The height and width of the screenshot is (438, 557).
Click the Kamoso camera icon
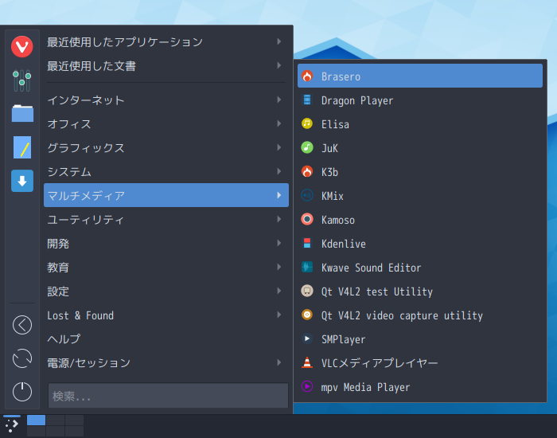click(307, 219)
